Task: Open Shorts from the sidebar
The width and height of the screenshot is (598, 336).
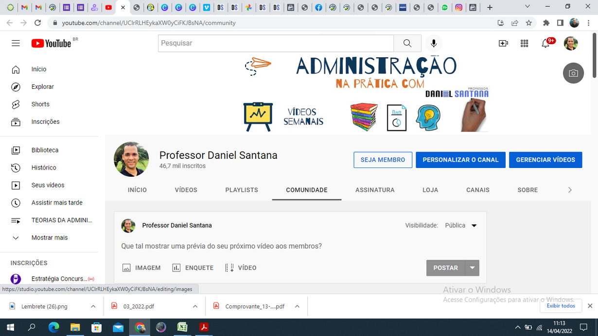Action: click(x=40, y=104)
